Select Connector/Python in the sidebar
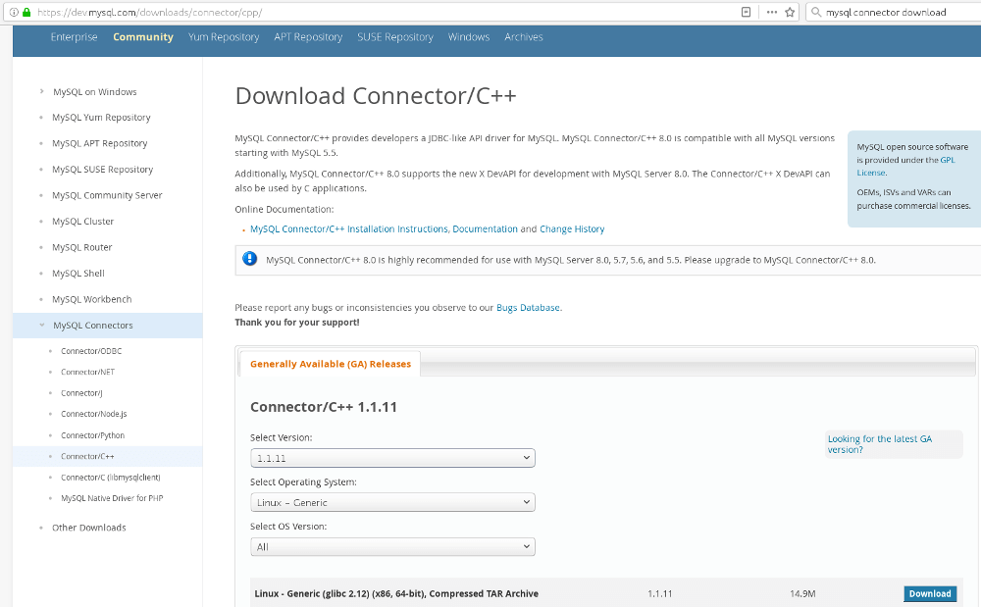Viewport: 981px width, 607px height. [92, 435]
